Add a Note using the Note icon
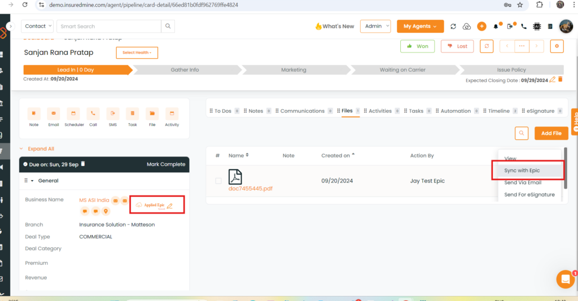 34,114
